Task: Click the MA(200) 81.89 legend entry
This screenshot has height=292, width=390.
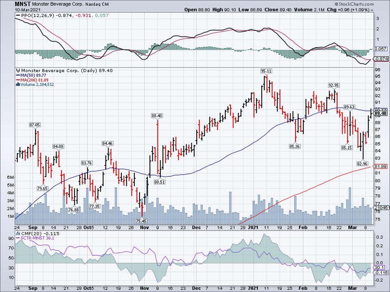Action: [x=35, y=80]
